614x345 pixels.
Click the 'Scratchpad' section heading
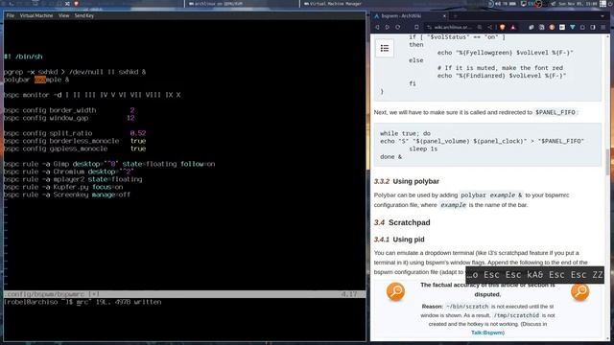(x=410, y=222)
